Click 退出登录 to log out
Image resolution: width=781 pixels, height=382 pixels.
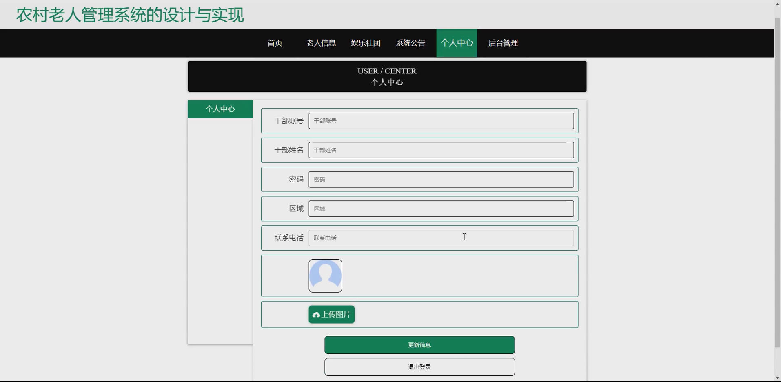pos(419,367)
